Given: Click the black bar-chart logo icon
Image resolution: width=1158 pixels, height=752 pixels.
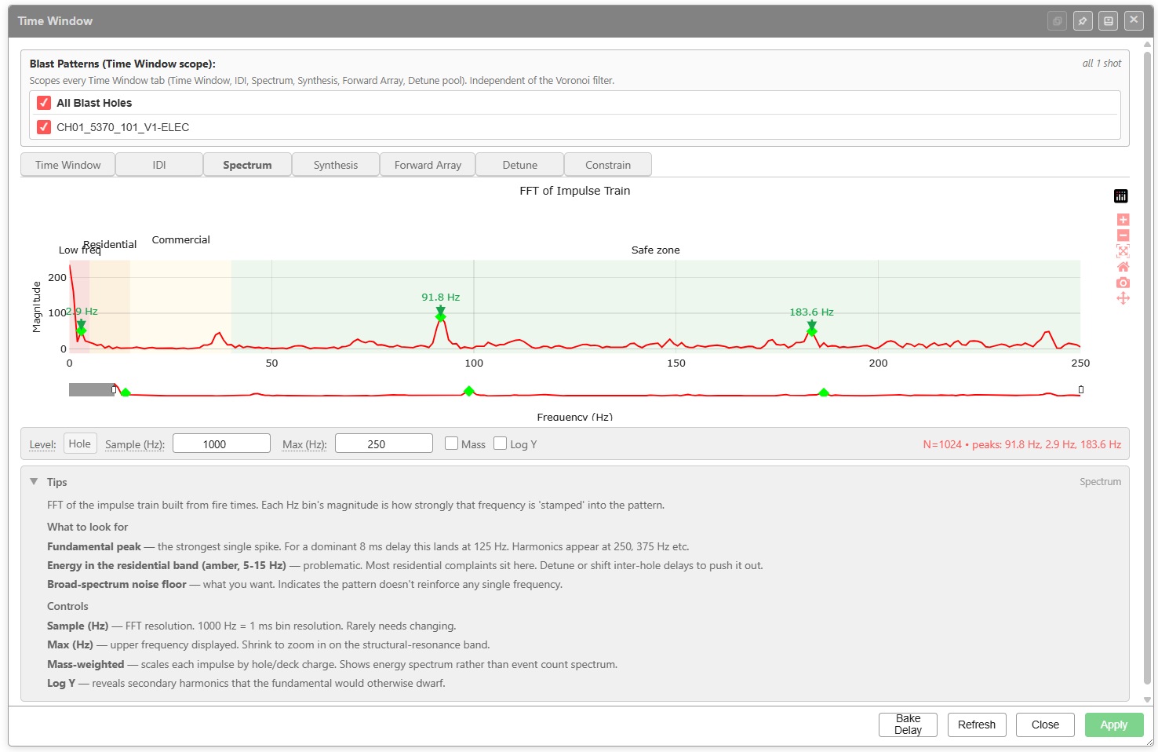Looking at the screenshot, I should click(x=1121, y=196).
